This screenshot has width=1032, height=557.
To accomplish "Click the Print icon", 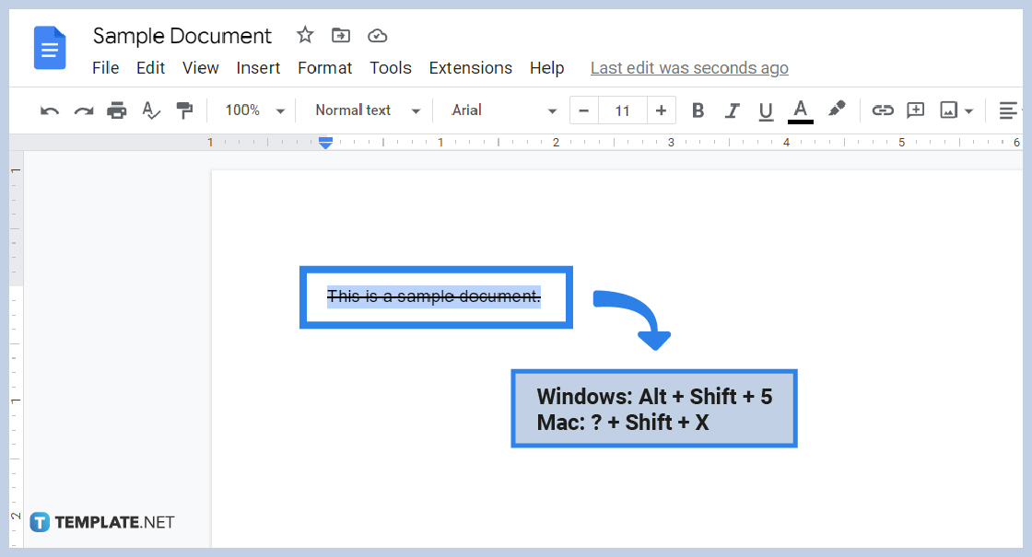I will pos(117,110).
